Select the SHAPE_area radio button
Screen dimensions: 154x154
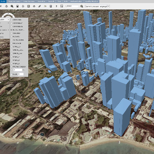pos(11,50)
